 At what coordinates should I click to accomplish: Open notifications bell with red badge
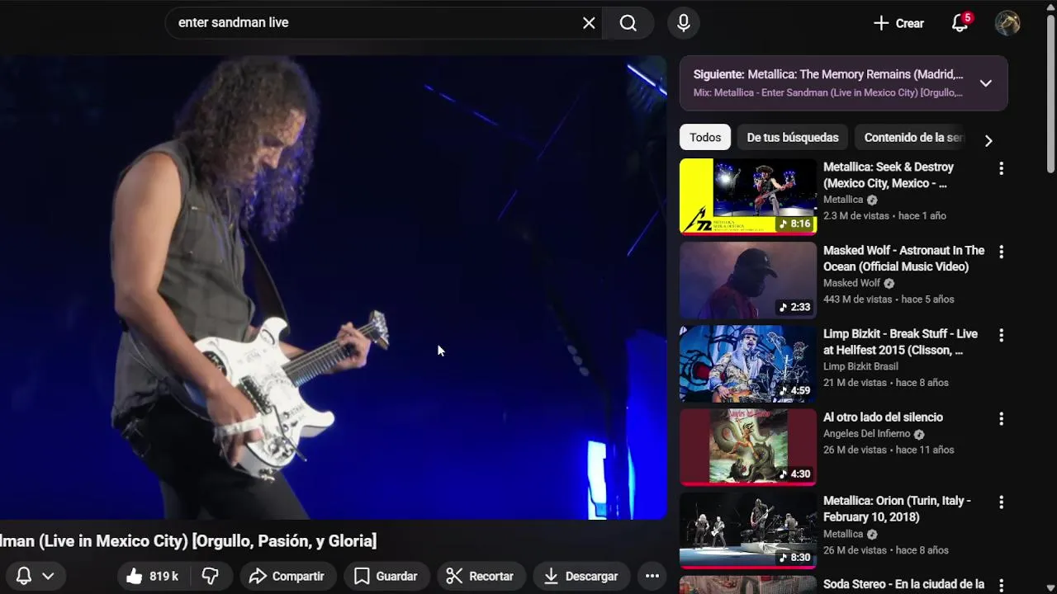point(960,23)
